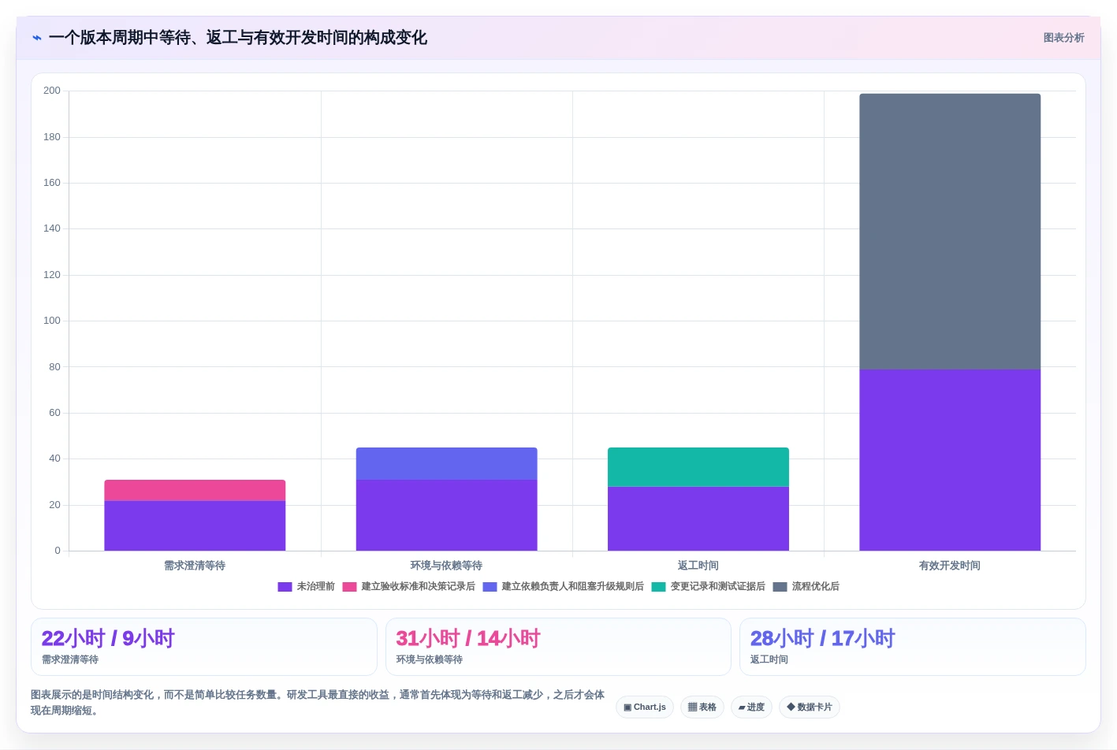The height and width of the screenshot is (750, 1117).
Task: Click the 返工时间 caption under 28小时 card
Action: [x=769, y=659]
